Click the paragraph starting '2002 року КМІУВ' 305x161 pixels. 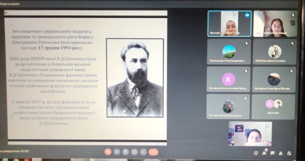(53, 75)
